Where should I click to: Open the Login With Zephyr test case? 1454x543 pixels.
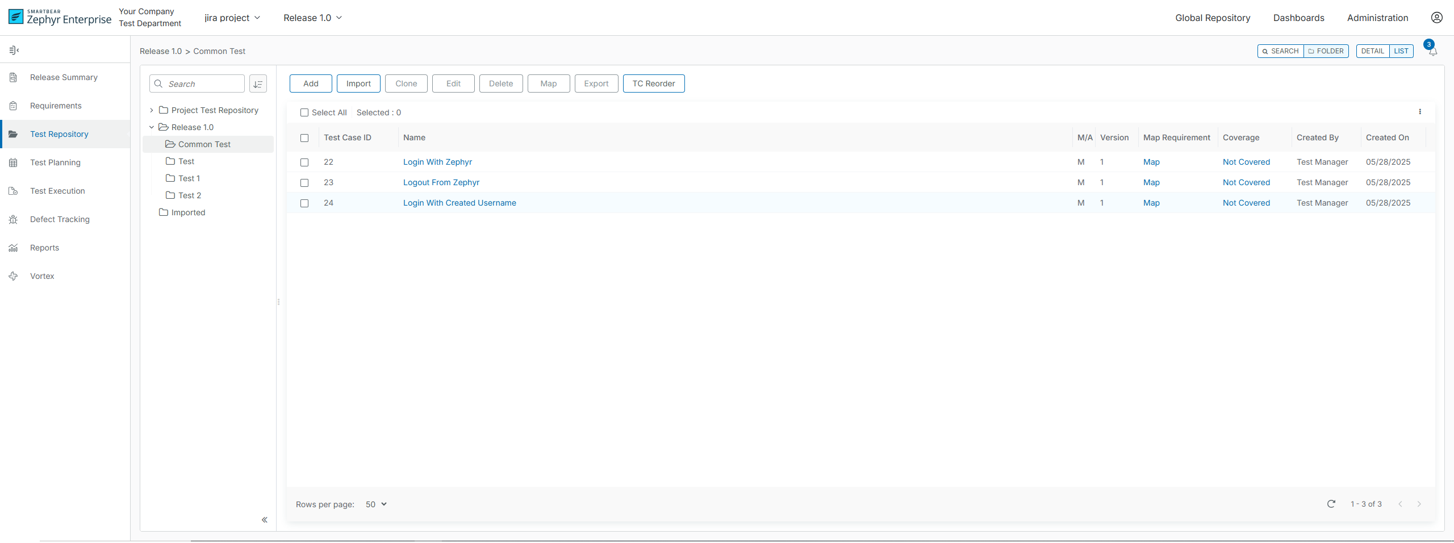coord(437,162)
